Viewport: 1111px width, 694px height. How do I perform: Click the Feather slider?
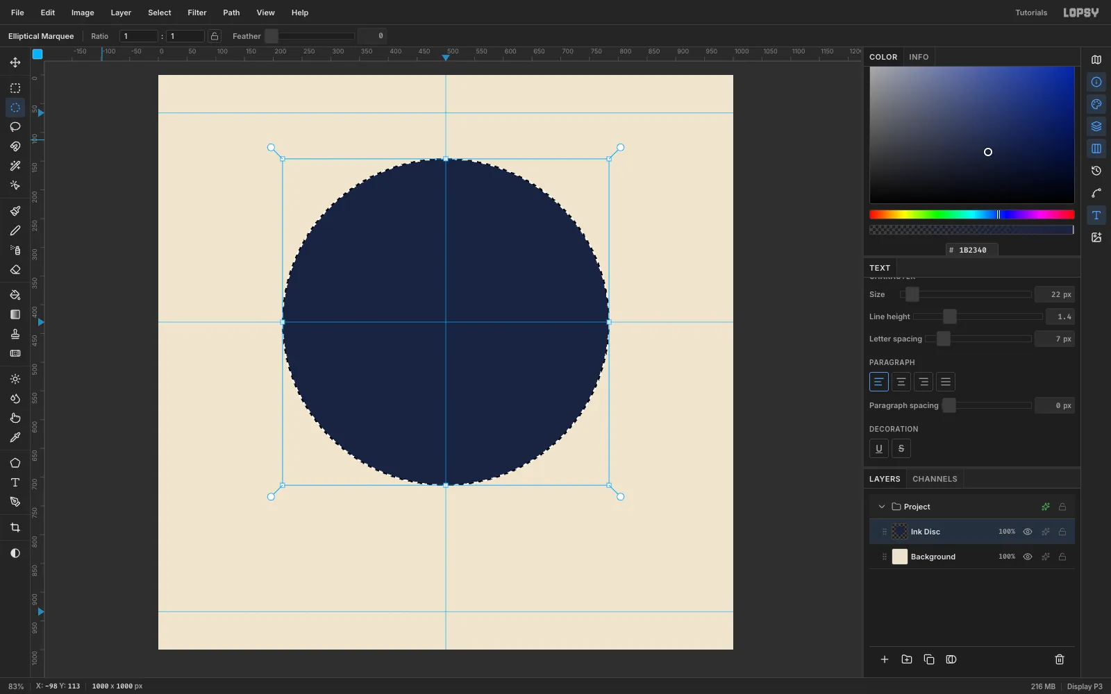pyautogui.click(x=310, y=36)
